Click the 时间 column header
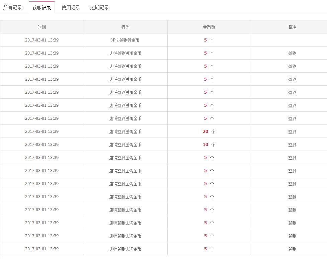Screen dimensions: 327x259 click(42, 27)
